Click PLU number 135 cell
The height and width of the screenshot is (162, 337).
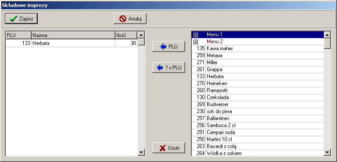[199, 48]
